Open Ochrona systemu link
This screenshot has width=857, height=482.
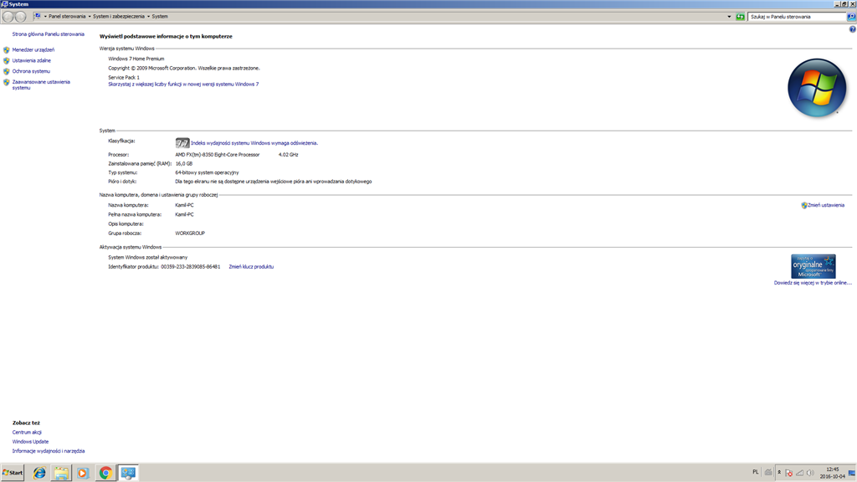(31, 71)
